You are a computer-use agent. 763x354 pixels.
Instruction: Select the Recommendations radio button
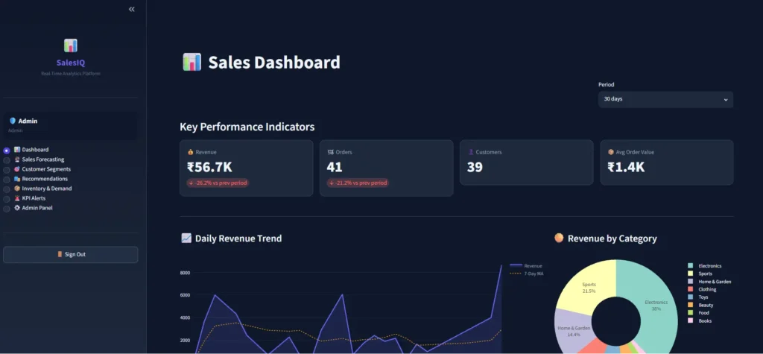click(6, 180)
